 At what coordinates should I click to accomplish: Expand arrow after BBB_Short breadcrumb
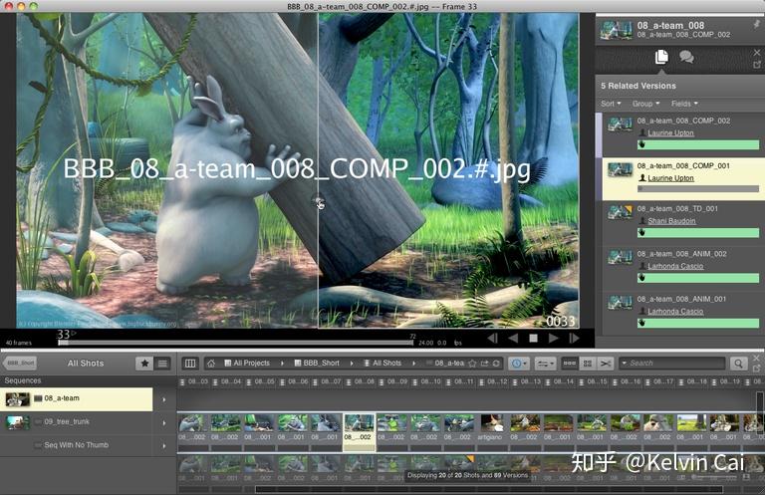[x=352, y=364]
